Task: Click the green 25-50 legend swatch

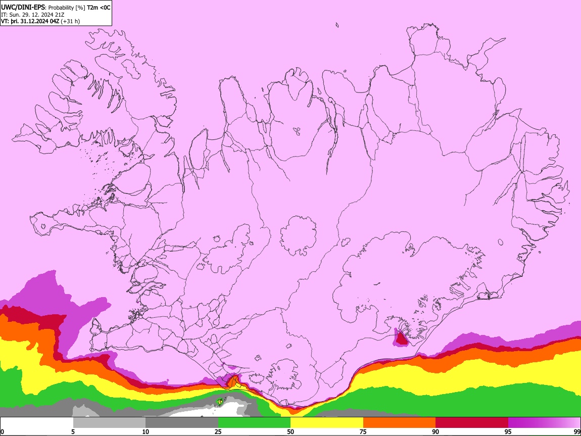Action: coord(254,423)
